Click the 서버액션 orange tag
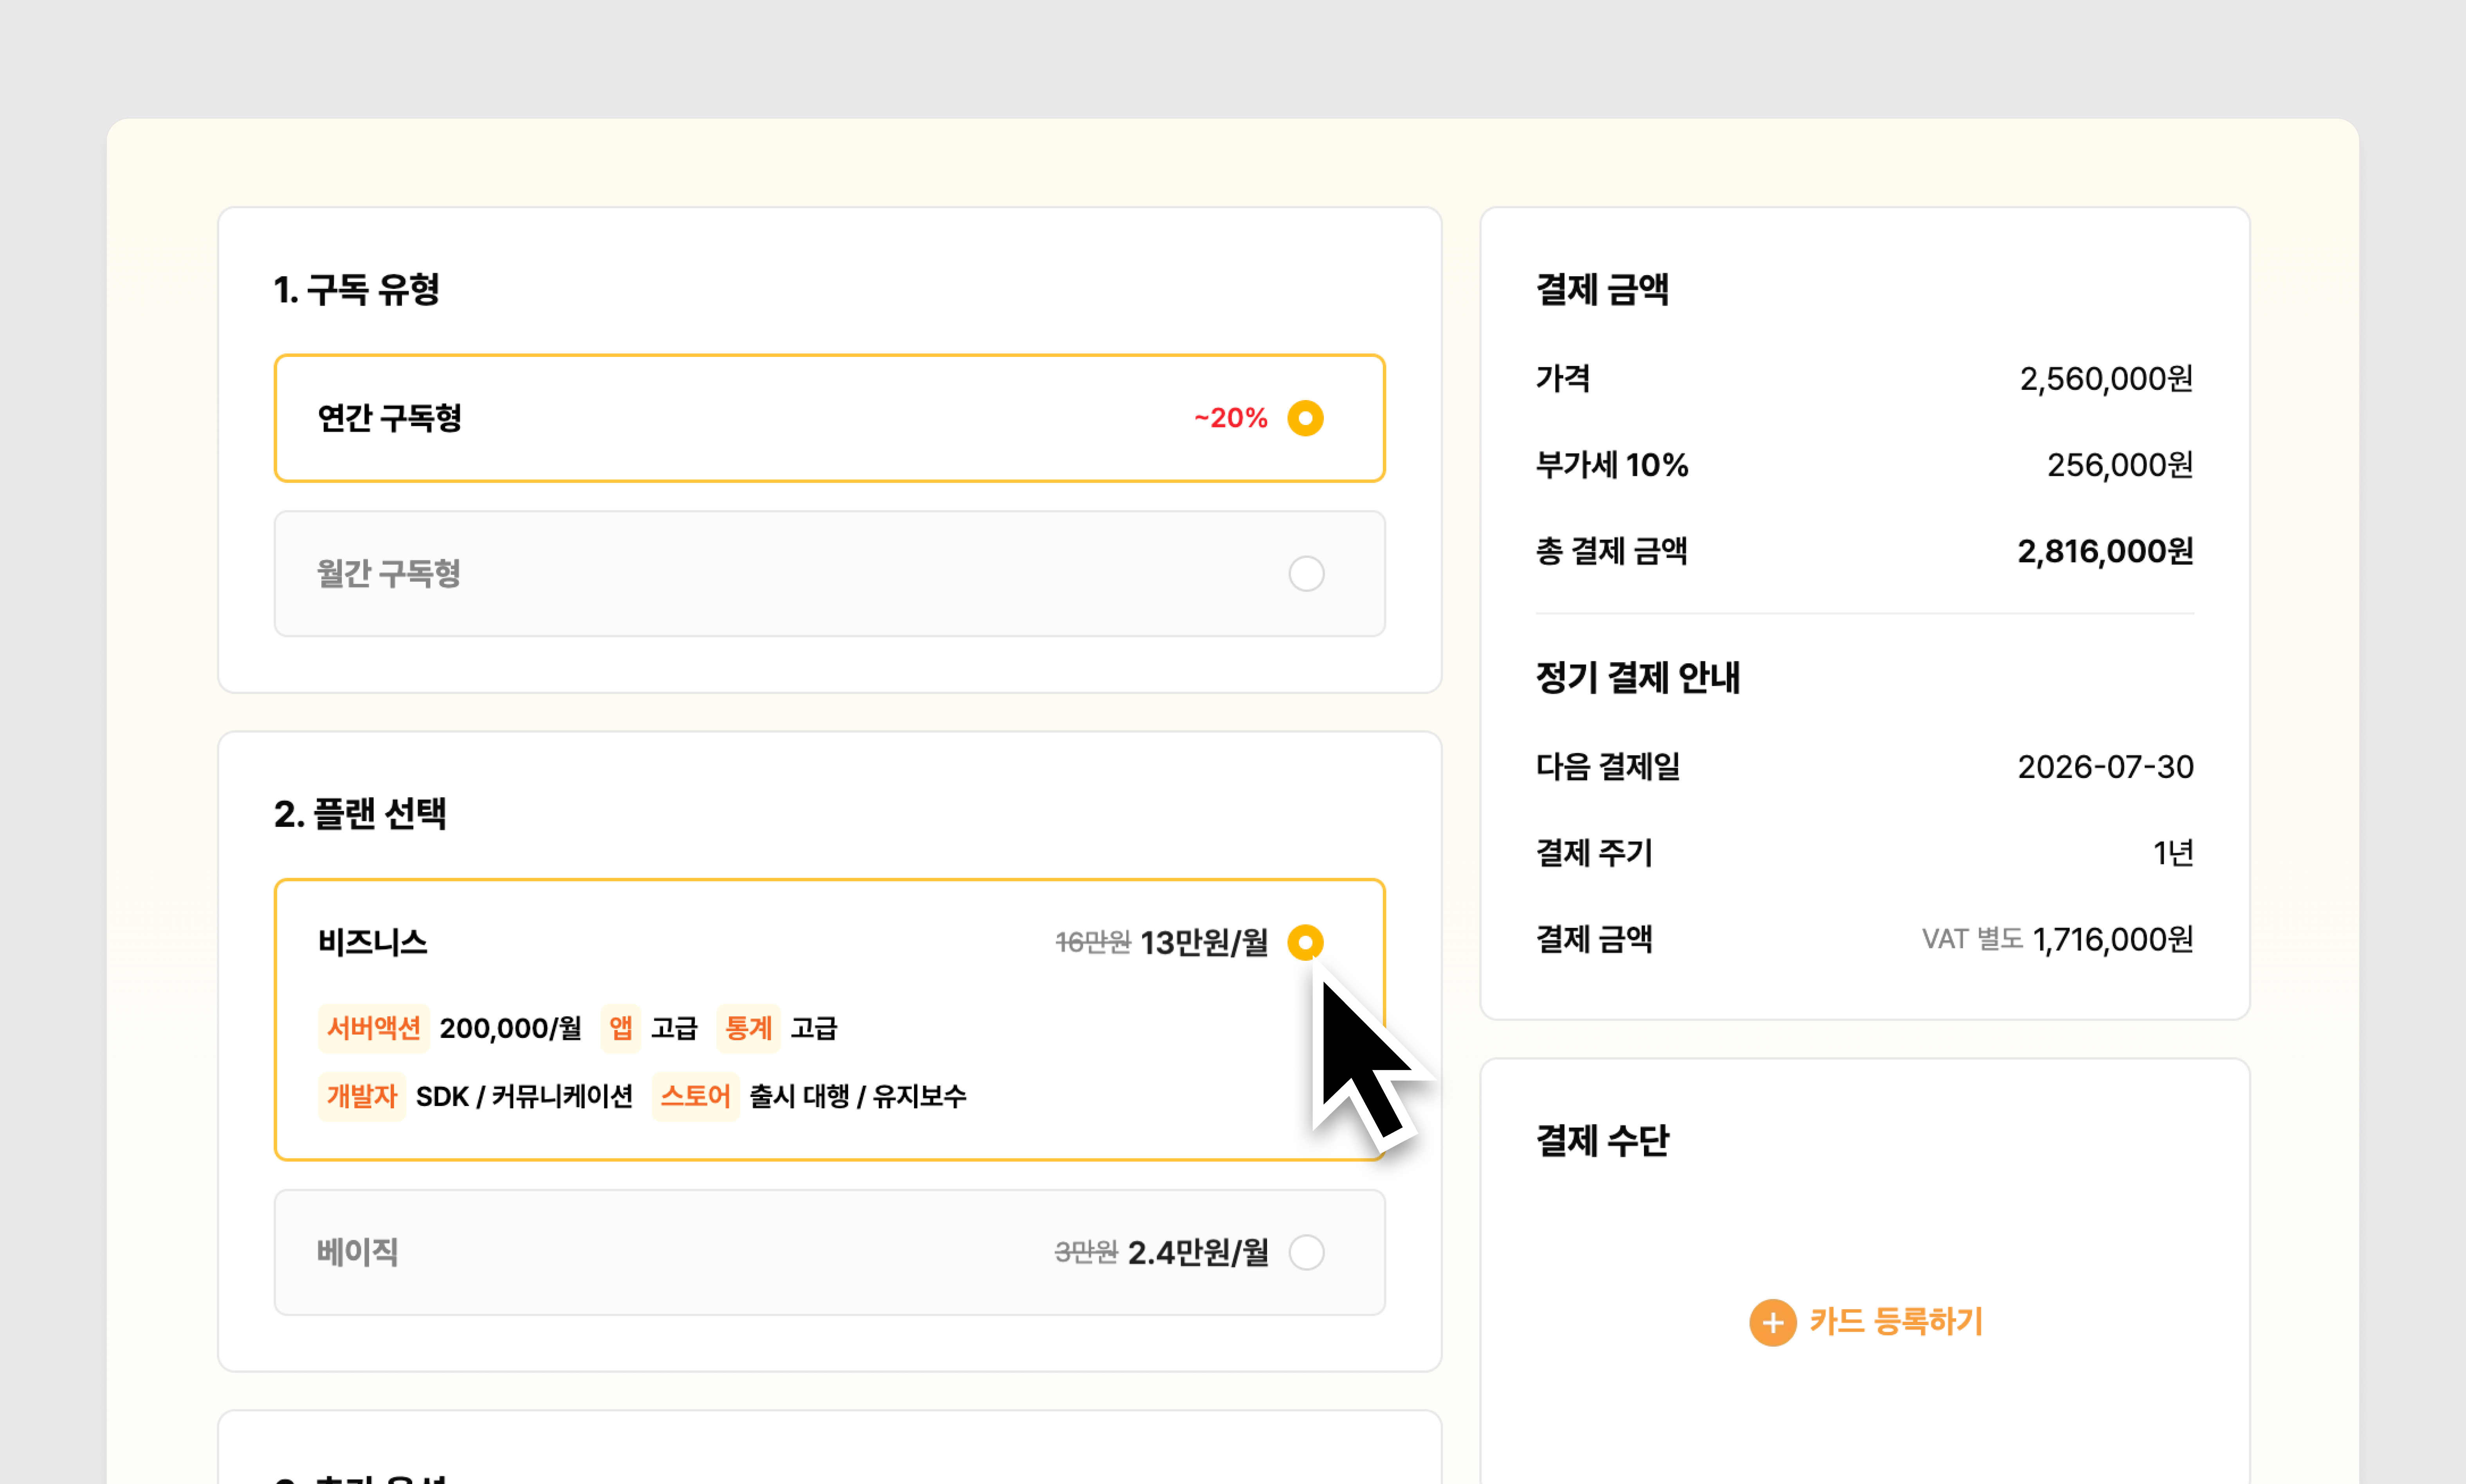 (x=373, y=1028)
